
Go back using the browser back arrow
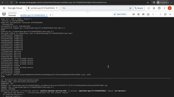coord(3,2)
